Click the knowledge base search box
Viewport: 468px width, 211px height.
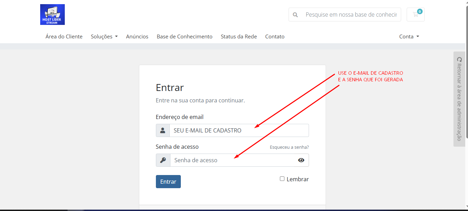point(351,15)
